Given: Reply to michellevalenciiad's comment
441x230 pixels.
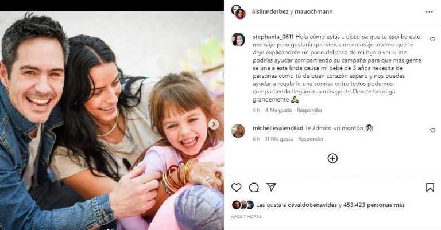Looking at the screenshot, I should point(311,139).
